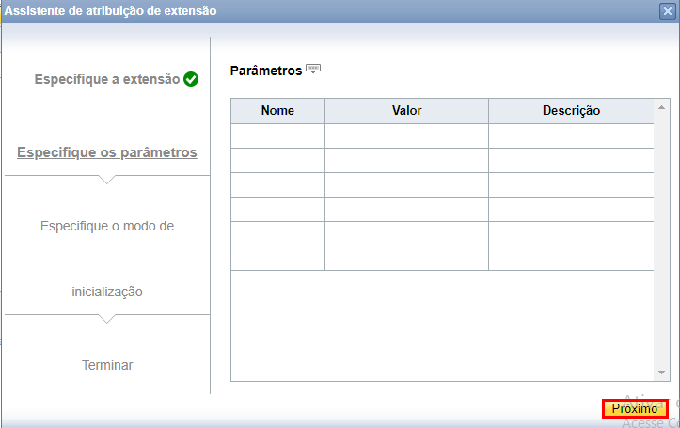The height and width of the screenshot is (428, 680).
Task: Click the first row Nome cell
Action: click(278, 136)
